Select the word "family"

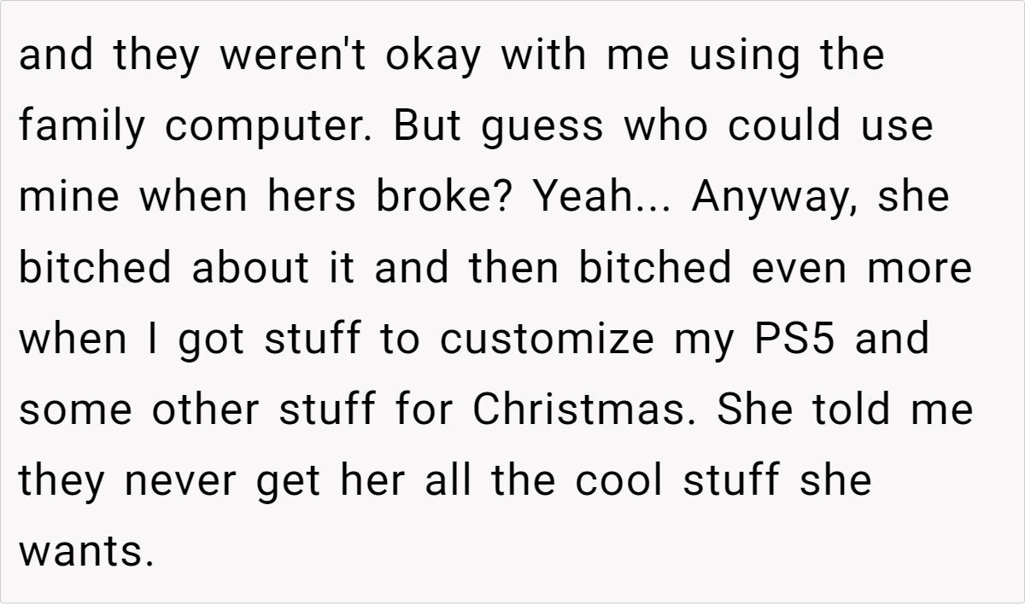(x=82, y=127)
